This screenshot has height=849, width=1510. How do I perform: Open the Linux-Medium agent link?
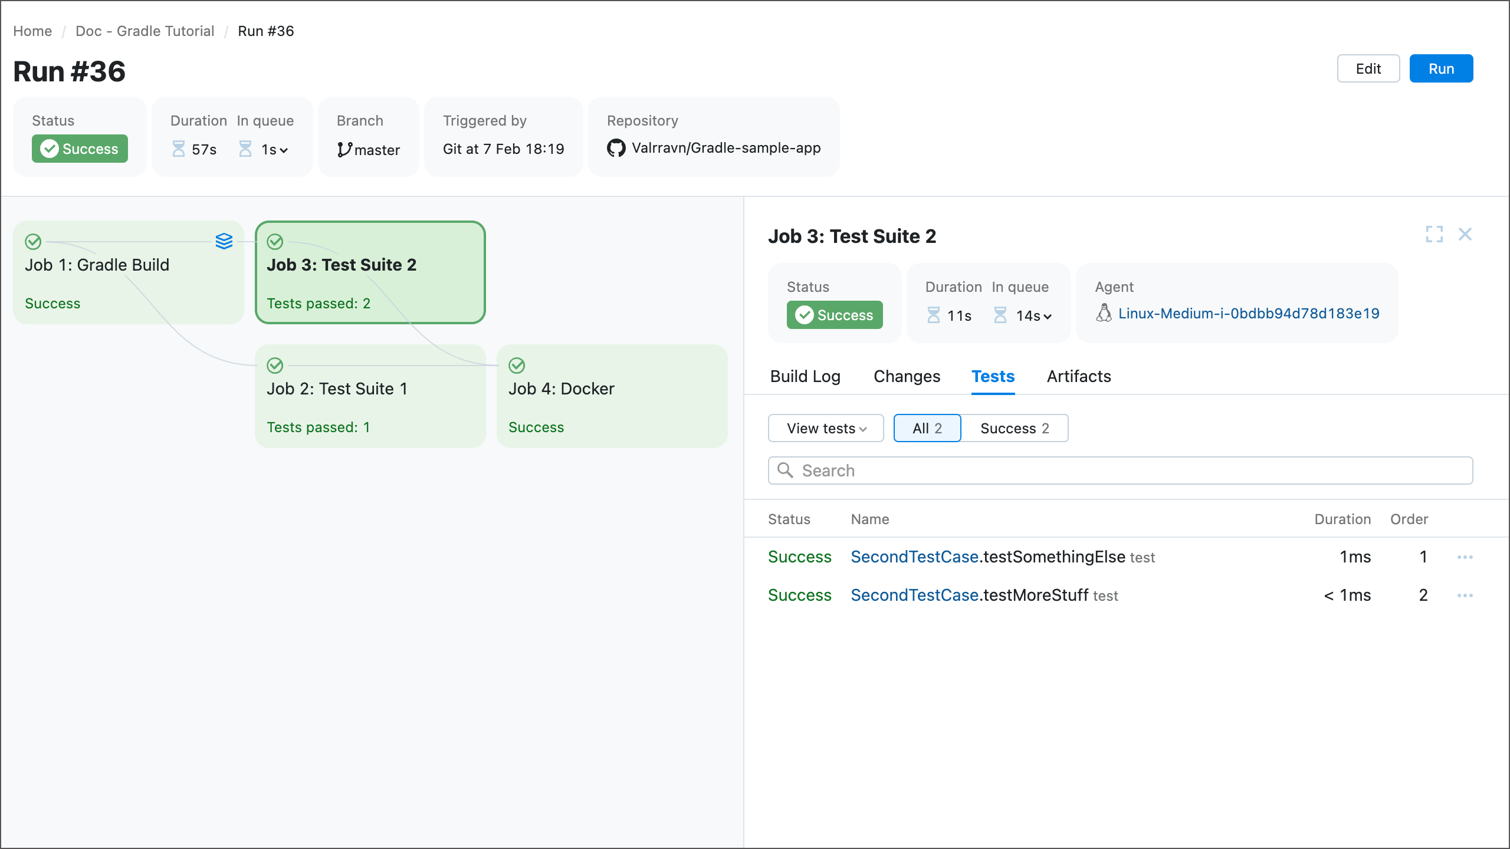tap(1249, 313)
